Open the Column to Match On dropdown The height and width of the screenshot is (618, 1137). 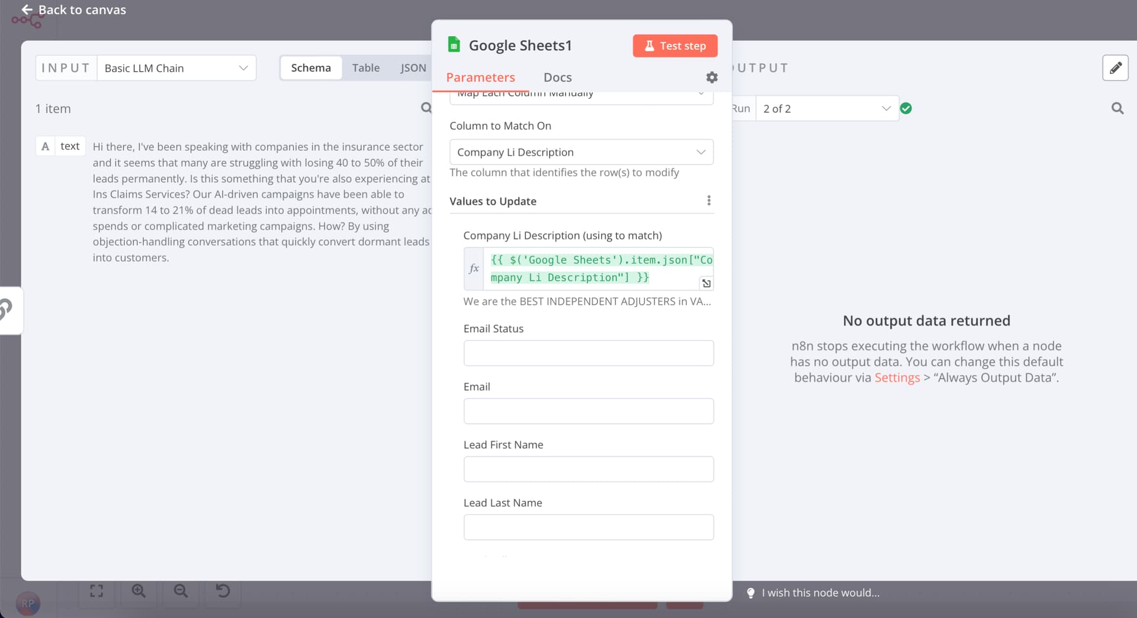coord(582,152)
